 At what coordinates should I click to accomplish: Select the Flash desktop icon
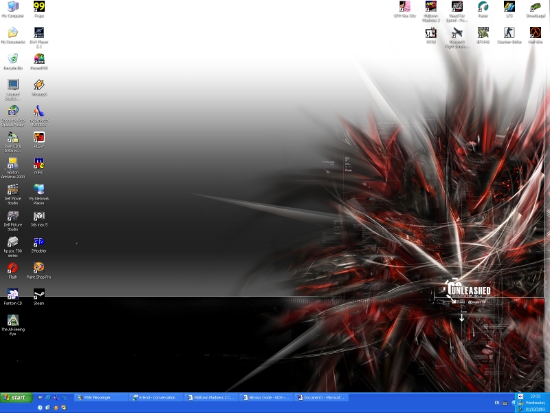tap(12, 268)
